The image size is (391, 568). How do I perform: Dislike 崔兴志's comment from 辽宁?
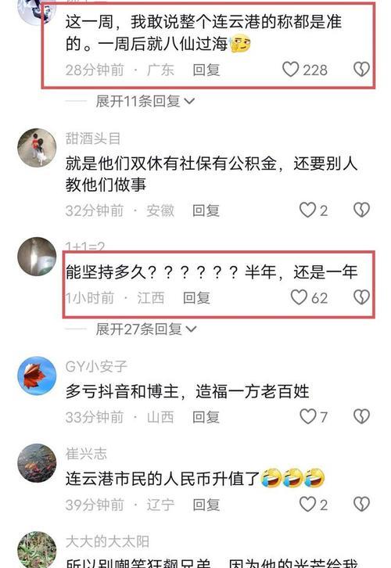(361, 505)
